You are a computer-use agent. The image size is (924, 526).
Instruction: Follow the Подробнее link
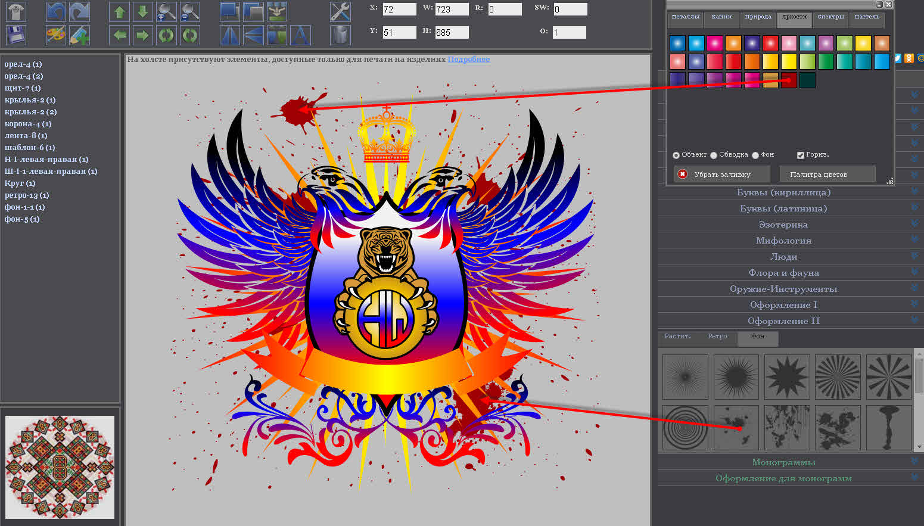pyautogui.click(x=469, y=59)
